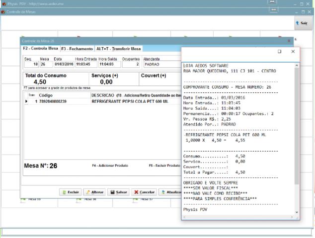Click receipt line Physis PDV
Viewport: 315px width, 238px height.
(195, 210)
